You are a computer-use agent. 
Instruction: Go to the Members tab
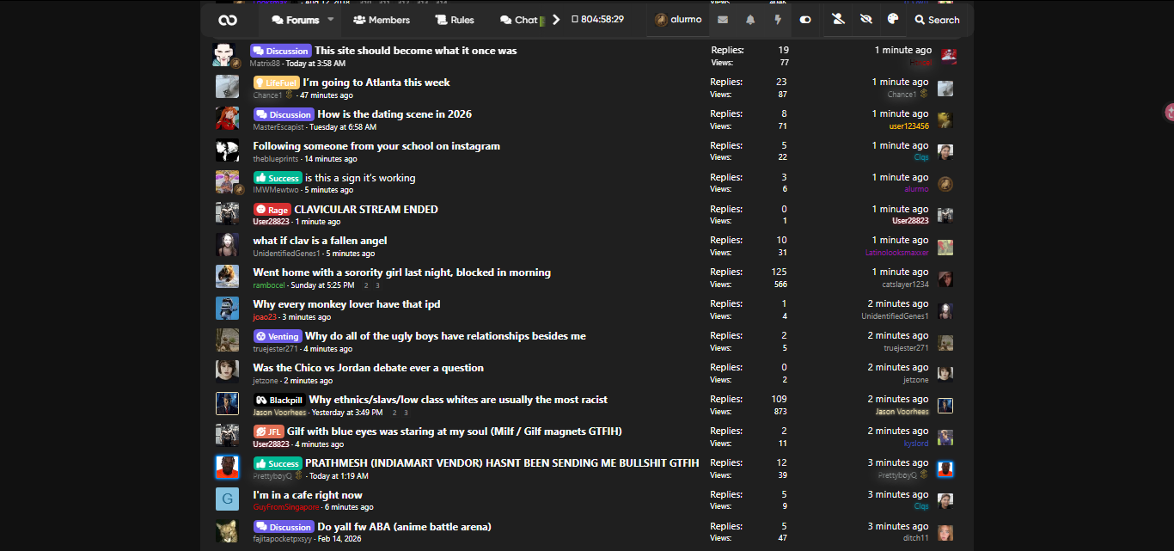pos(382,20)
